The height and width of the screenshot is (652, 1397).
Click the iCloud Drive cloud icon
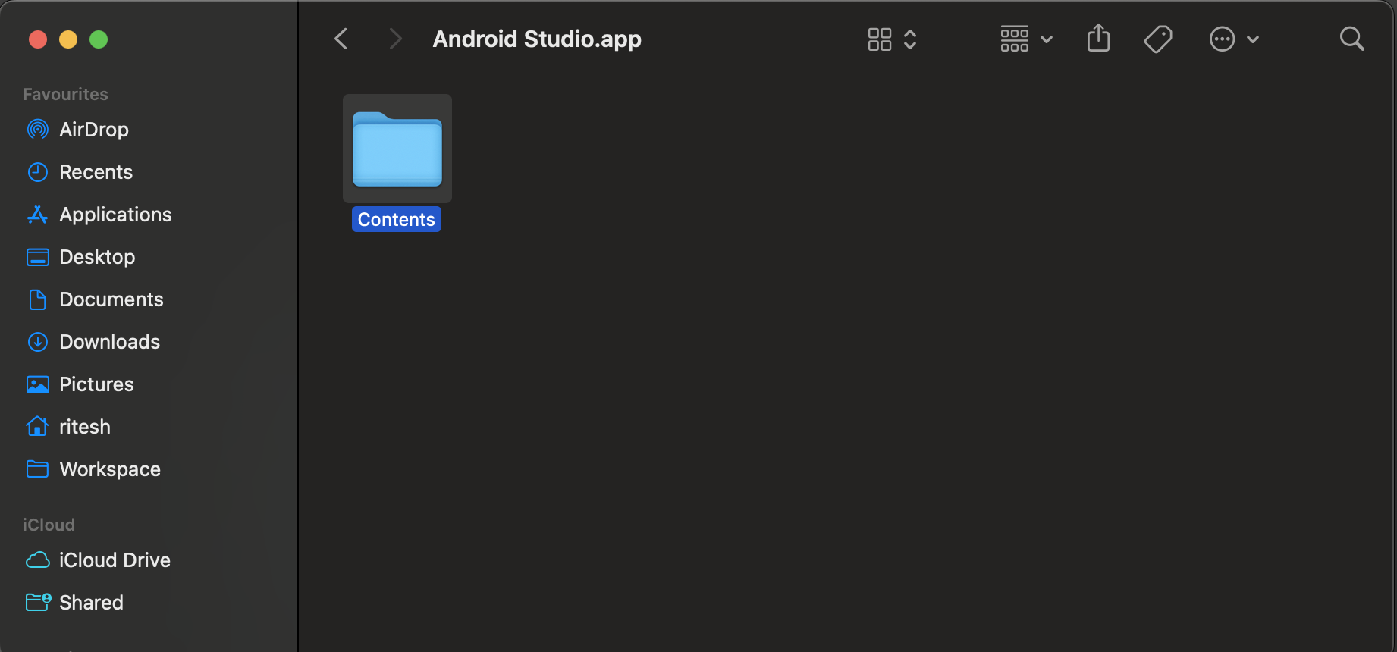[38, 560]
